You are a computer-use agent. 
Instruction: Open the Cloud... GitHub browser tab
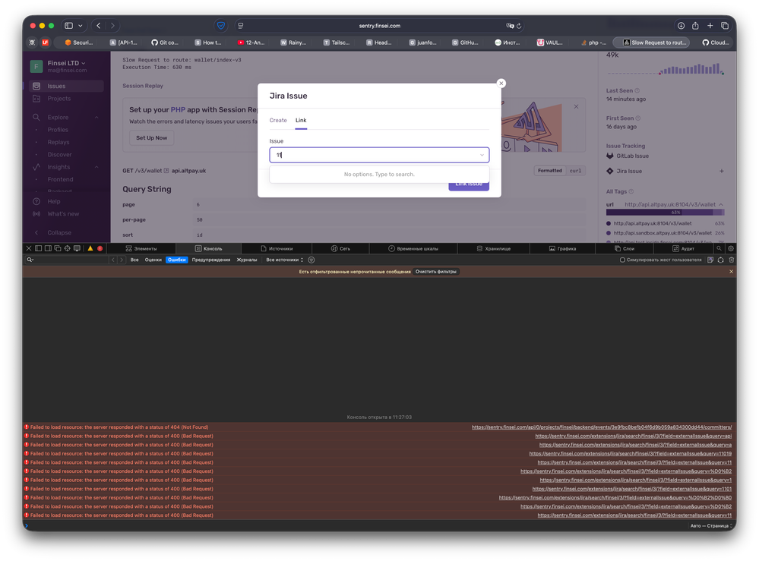716,43
